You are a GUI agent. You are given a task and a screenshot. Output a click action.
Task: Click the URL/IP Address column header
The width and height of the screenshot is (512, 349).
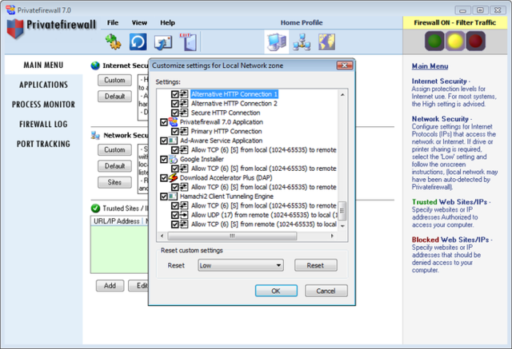(x=117, y=221)
